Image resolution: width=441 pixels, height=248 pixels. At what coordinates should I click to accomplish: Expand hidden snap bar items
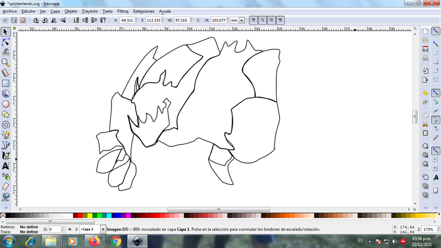(x=435, y=208)
